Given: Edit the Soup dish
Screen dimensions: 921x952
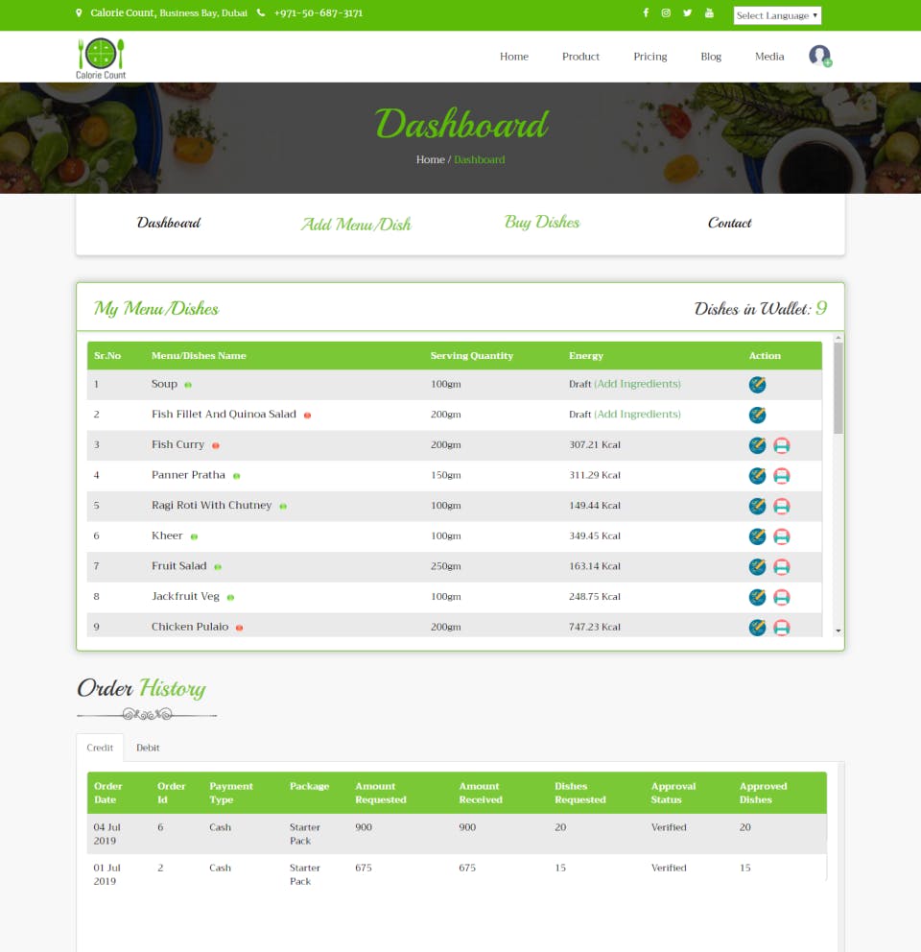Looking at the screenshot, I should pyautogui.click(x=757, y=384).
